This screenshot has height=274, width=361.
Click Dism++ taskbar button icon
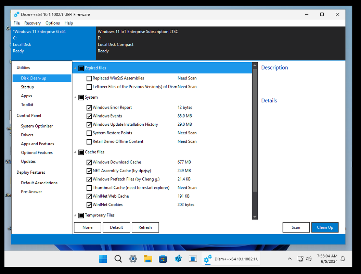tap(208, 259)
